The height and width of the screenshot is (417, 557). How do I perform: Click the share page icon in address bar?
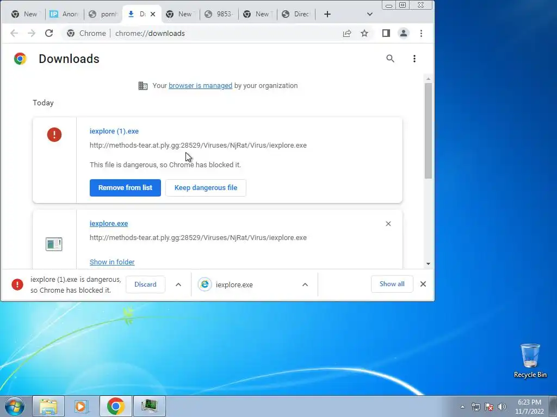[347, 33]
